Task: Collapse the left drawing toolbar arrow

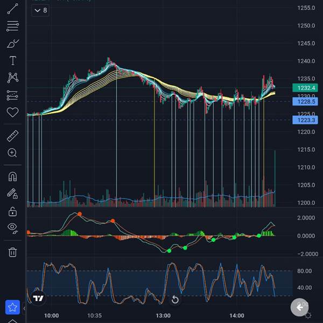Action: click(x=24, y=308)
